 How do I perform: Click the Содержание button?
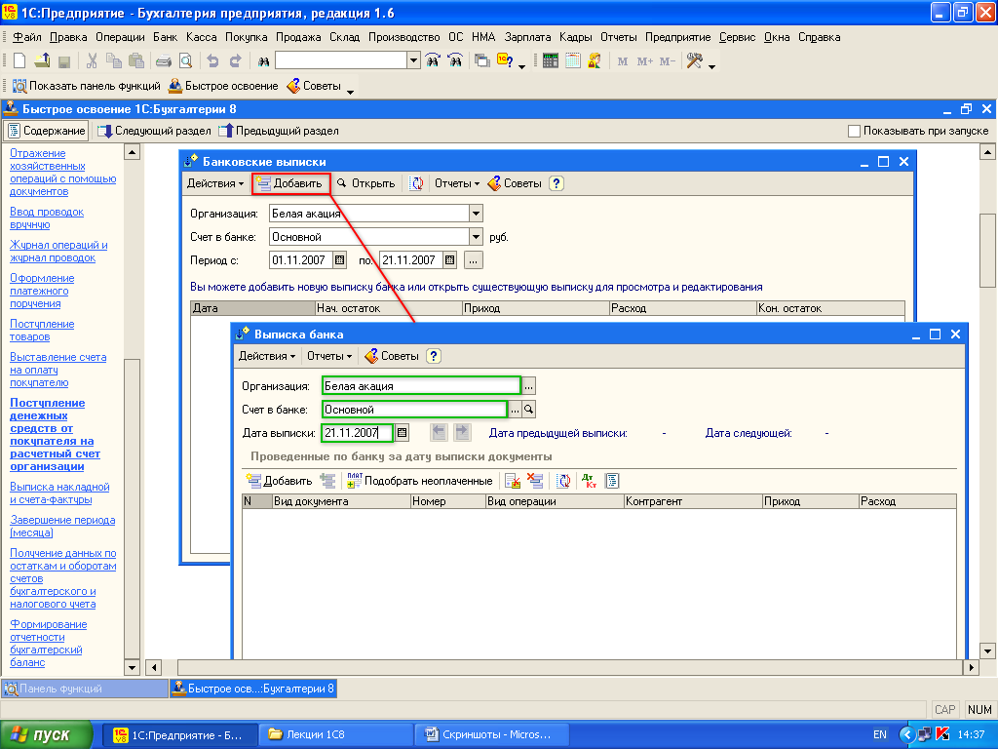pyautogui.click(x=47, y=131)
